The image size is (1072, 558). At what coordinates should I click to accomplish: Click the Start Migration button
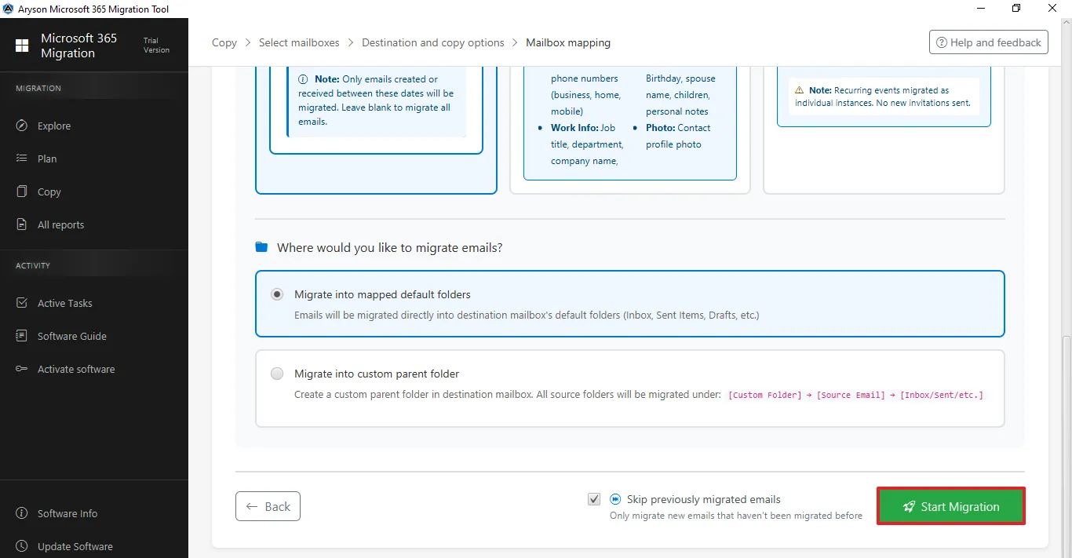point(950,506)
